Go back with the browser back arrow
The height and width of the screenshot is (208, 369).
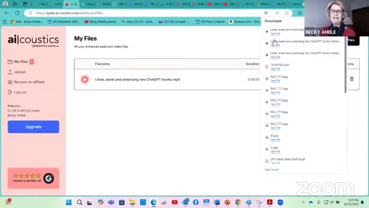[6, 13]
